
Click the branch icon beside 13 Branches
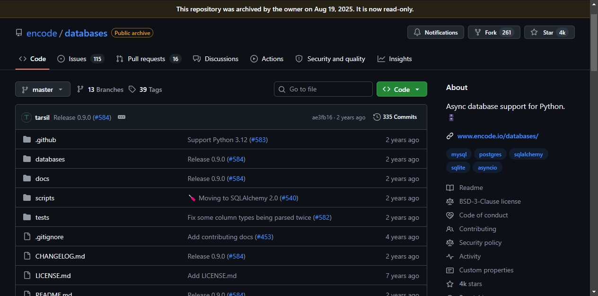point(80,89)
